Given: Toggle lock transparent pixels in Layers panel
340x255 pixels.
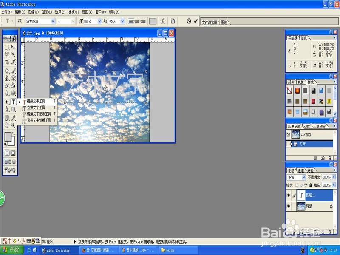Looking at the screenshot, I should [x=297, y=185].
